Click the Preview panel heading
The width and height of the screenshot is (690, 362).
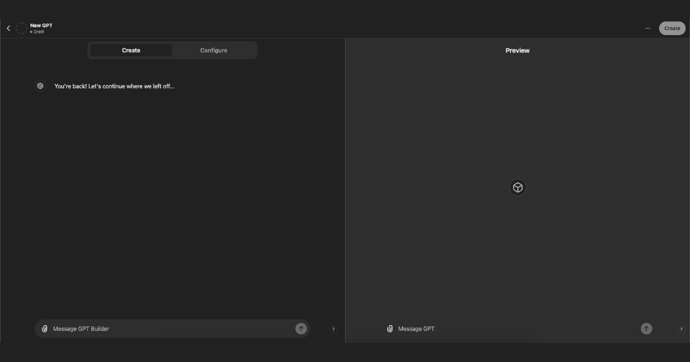pyautogui.click(x=517, y=51)
